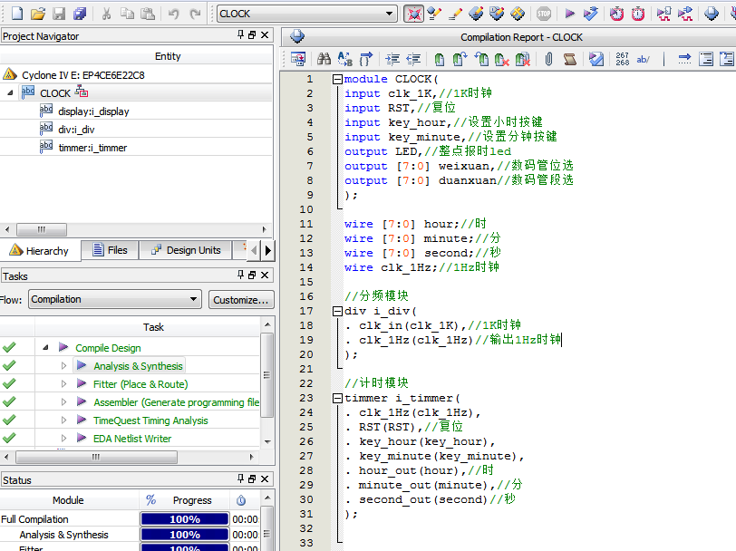Switch to the Files tab

click(x=110, y=250)
